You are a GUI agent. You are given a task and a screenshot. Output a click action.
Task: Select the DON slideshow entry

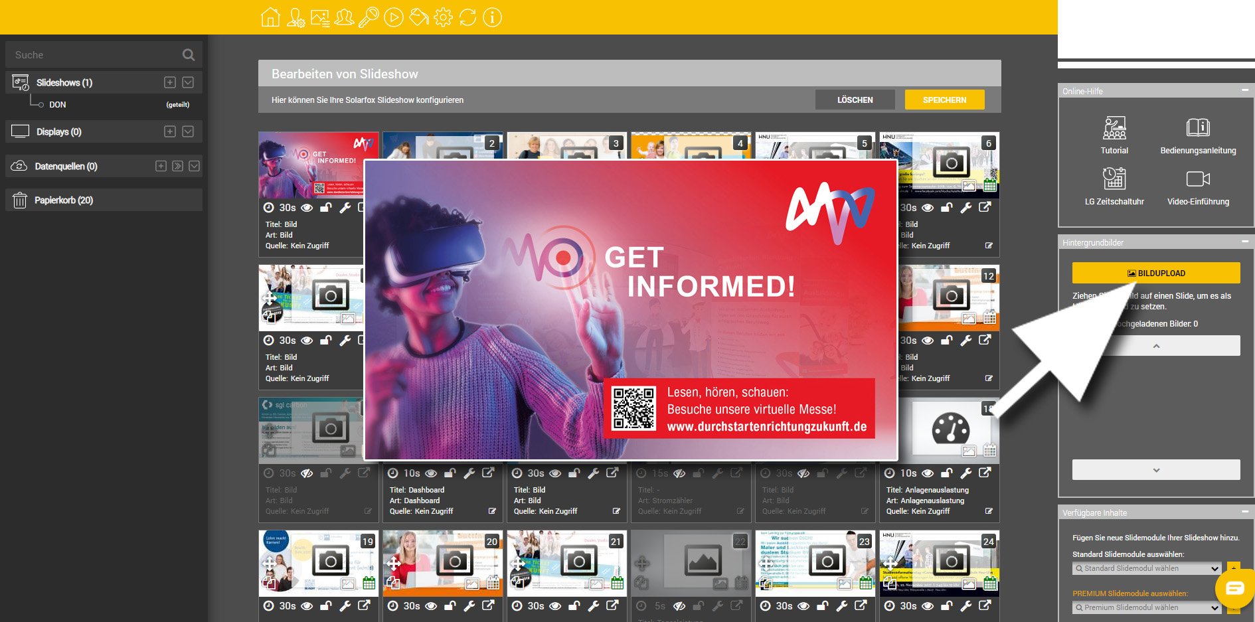pos(58,105)
